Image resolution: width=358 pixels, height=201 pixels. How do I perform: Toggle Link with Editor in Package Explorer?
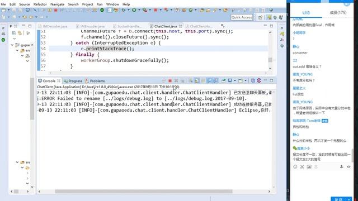[x=20, y=33]
